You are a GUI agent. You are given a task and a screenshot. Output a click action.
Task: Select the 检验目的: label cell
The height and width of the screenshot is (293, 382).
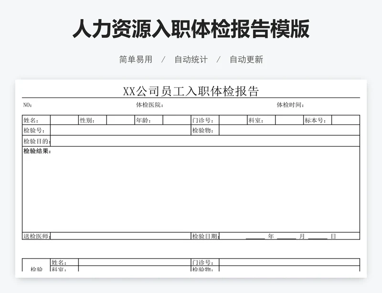[x=36, y=141]
